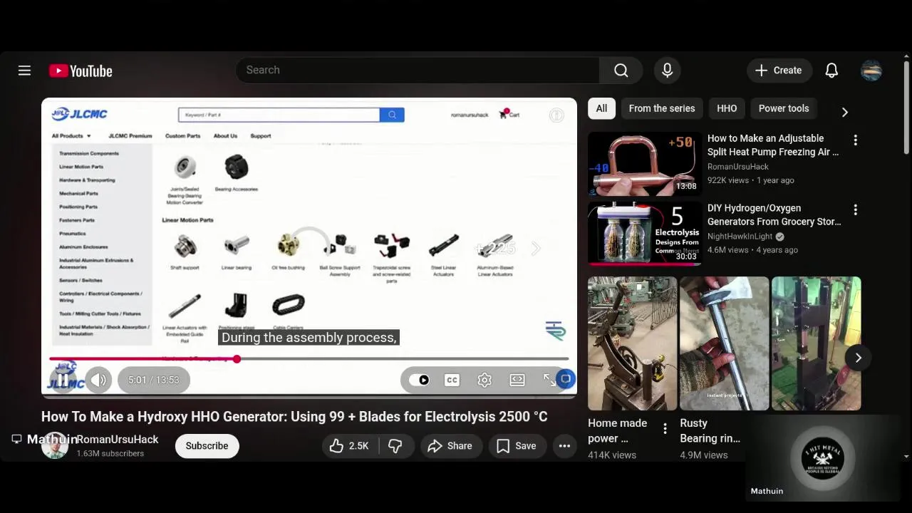Save the video to a playlist
The width and height of the screenshot is (912, 513).
tap(517, 446)
